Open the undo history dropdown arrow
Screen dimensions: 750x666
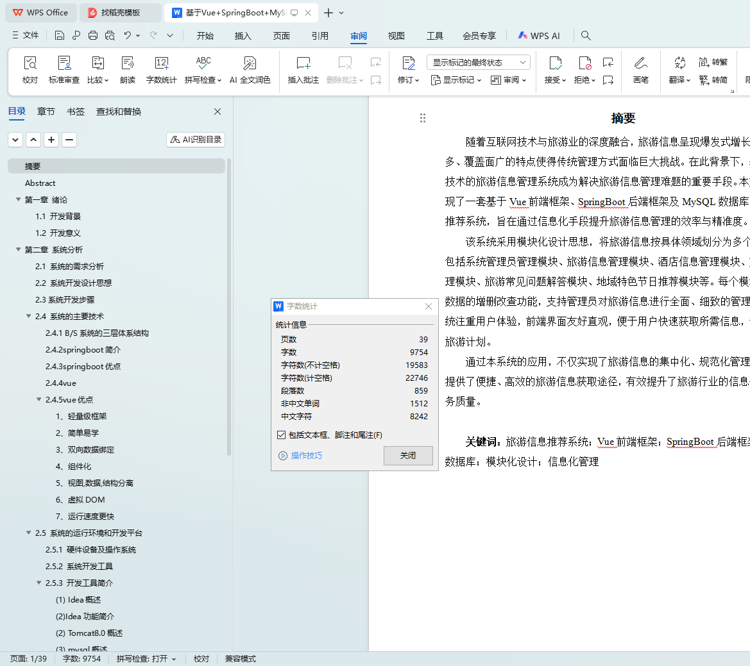[138, 35]
